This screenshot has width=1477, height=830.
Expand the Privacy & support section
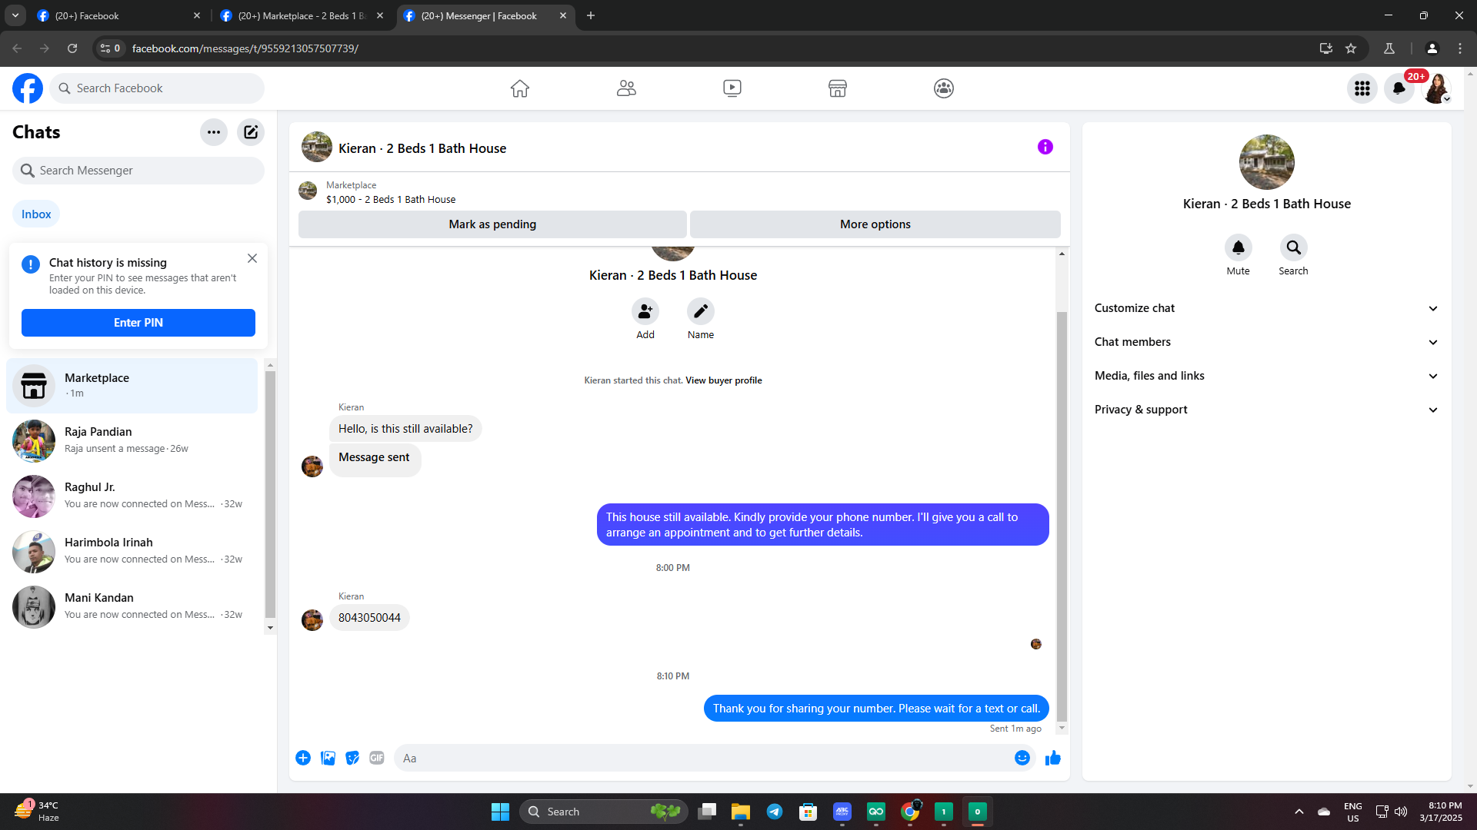(1267, 410)
